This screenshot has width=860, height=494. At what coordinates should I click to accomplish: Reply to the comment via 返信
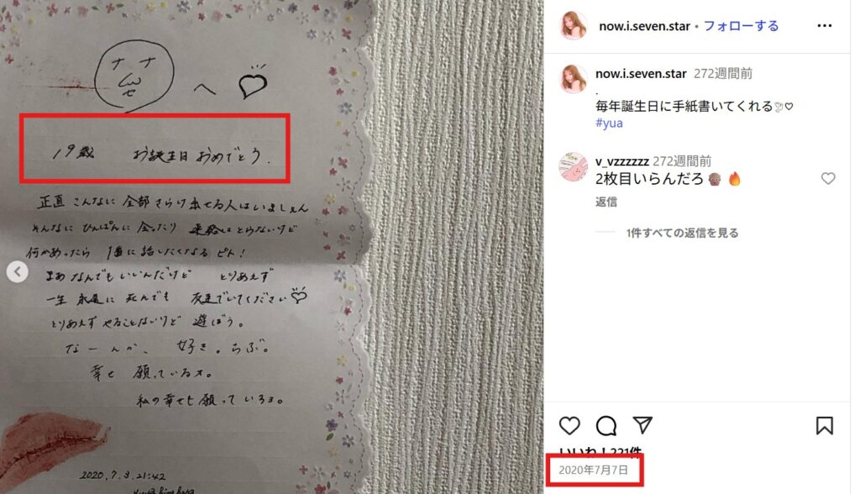[606, 202]
